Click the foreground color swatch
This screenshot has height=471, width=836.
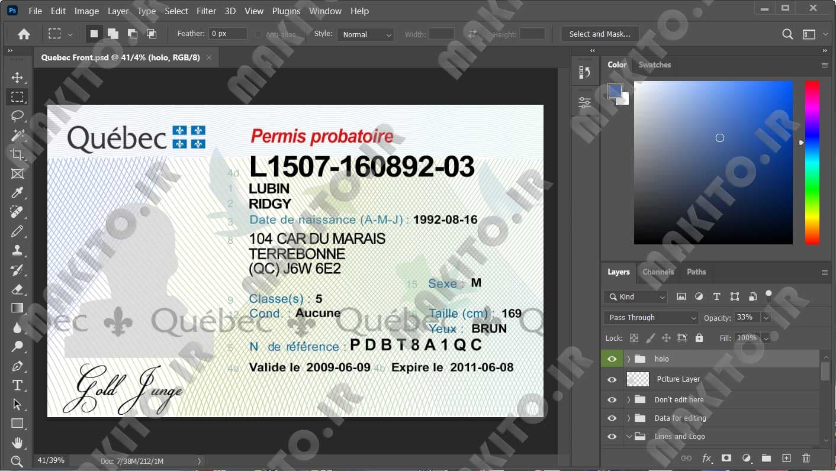[615, 91]
